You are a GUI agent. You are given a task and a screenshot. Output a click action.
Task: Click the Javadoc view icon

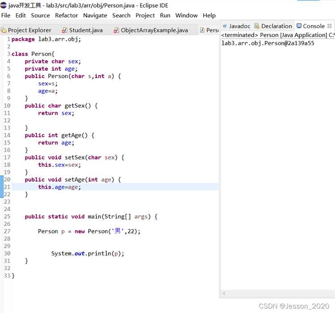tap(225, 26)
